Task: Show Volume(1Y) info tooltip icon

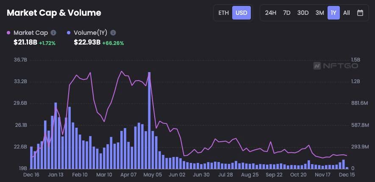Action: pyautogui.click(x=113, y=33)
